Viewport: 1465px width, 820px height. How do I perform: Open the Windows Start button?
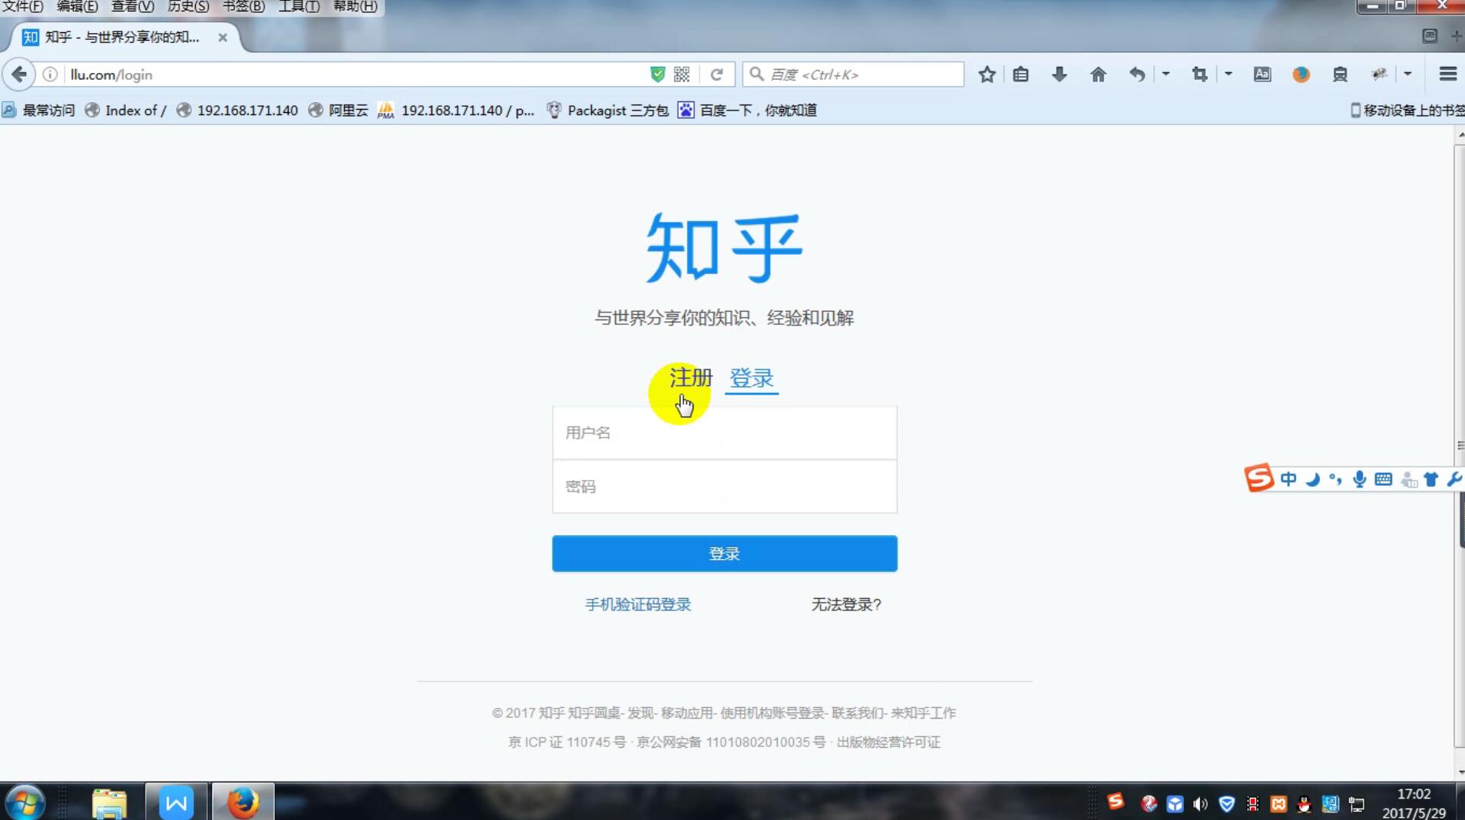[25, 803]
